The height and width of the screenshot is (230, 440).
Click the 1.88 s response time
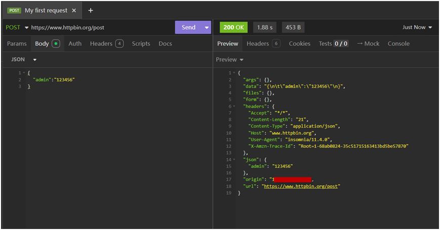pyautogui.click(x=265, y=27)
